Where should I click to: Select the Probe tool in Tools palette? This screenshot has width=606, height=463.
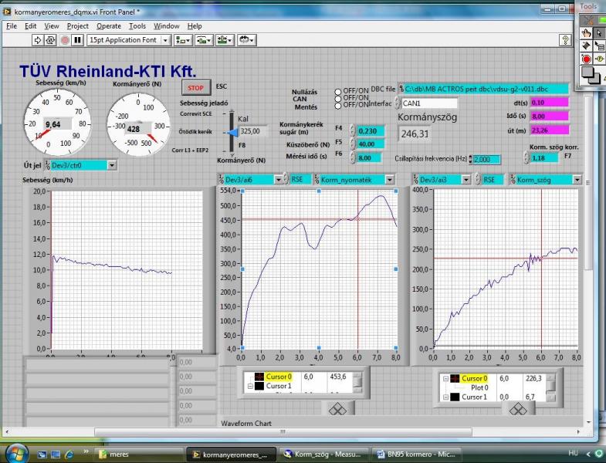tap(599, 59)
